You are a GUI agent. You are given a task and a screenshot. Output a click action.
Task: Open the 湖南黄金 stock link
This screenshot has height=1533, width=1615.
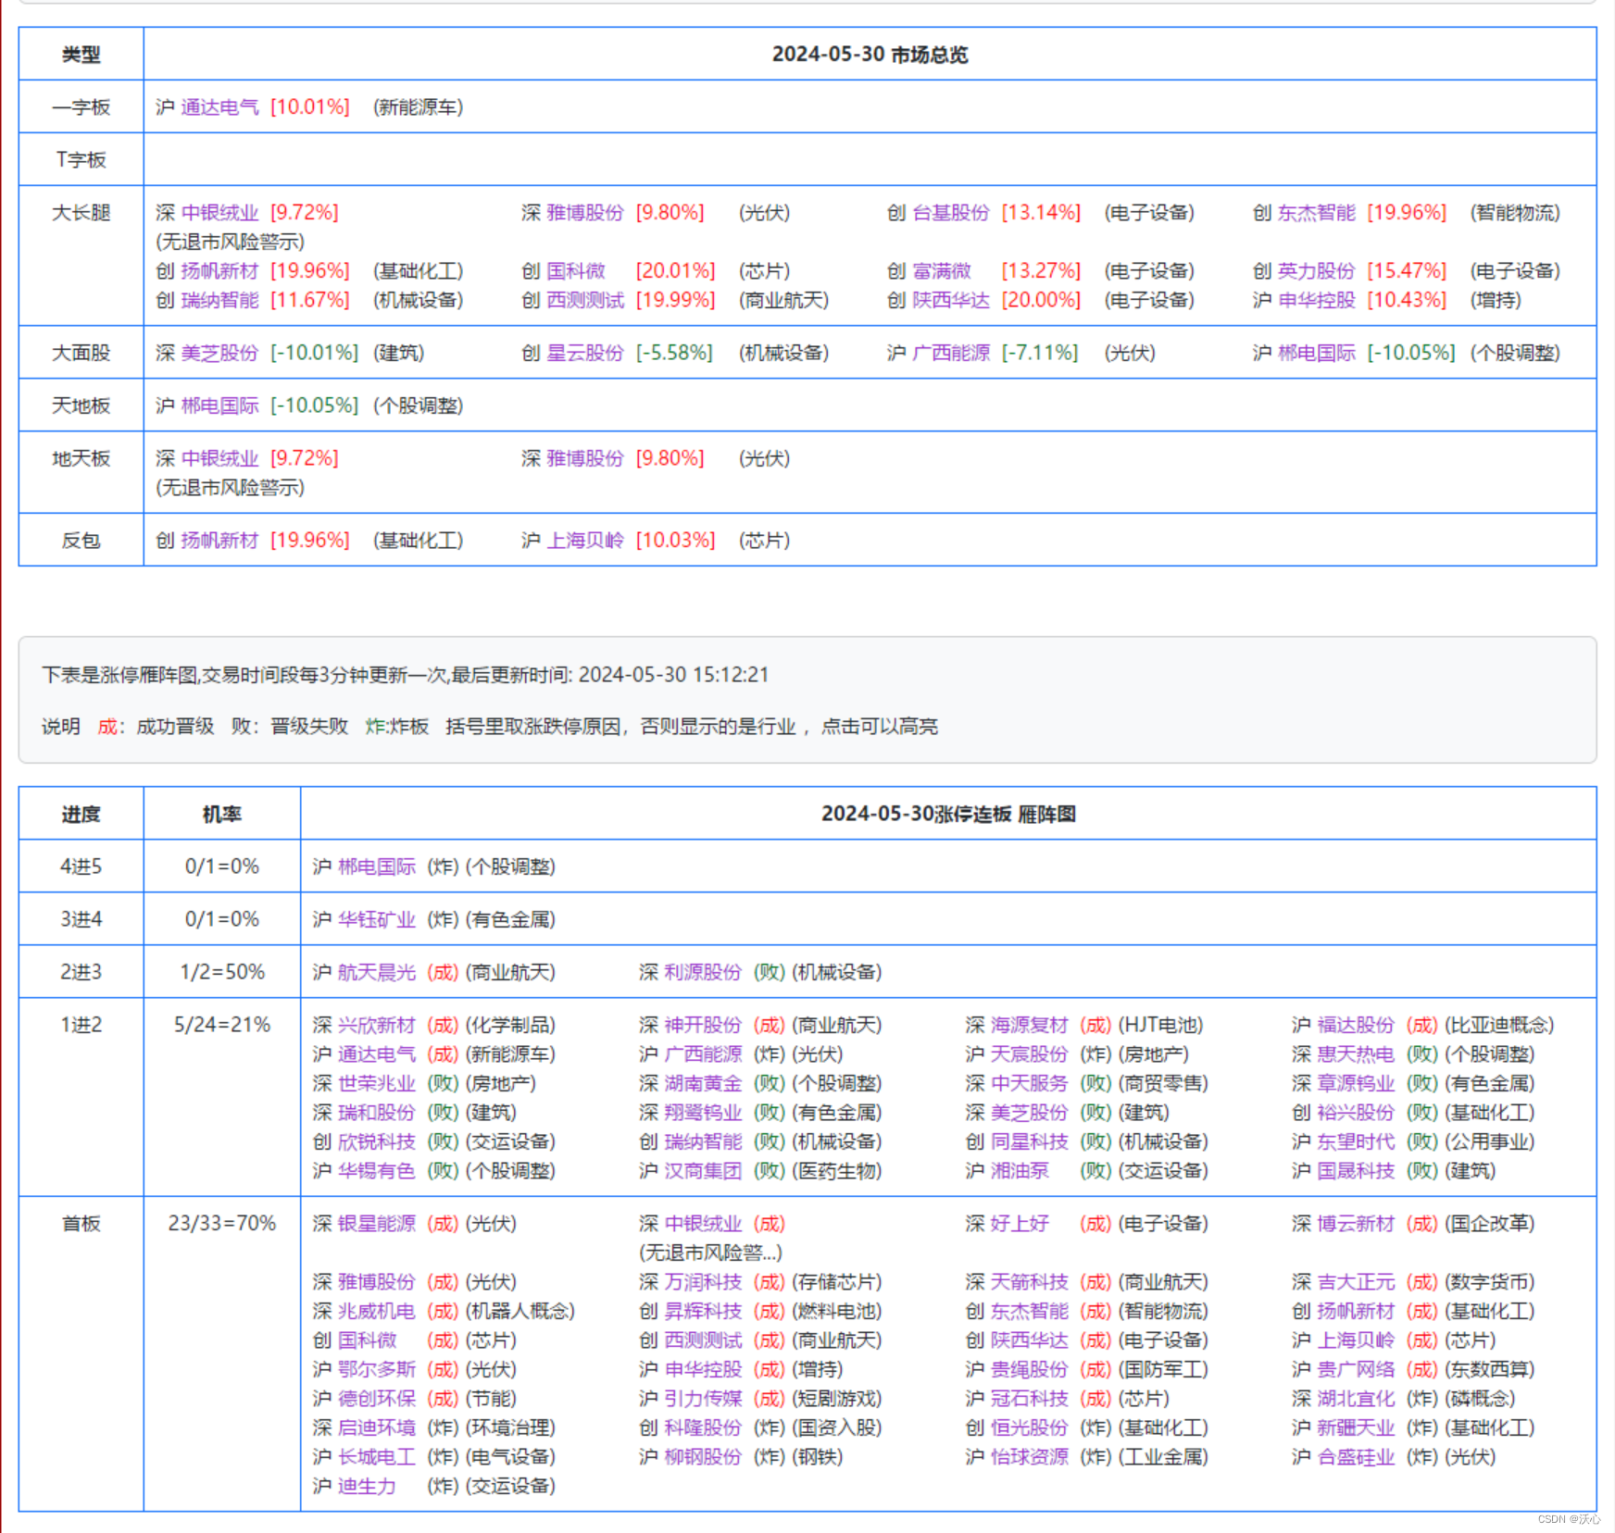point(704,1084)
